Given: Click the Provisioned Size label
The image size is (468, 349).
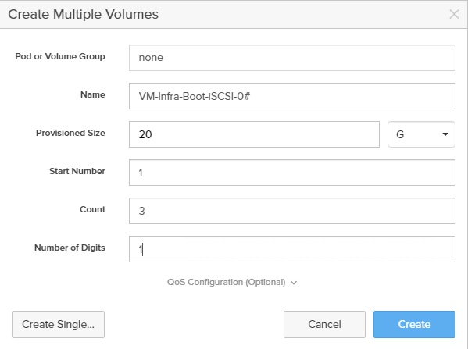Looking at the screenshot, I should coord(70,133).
